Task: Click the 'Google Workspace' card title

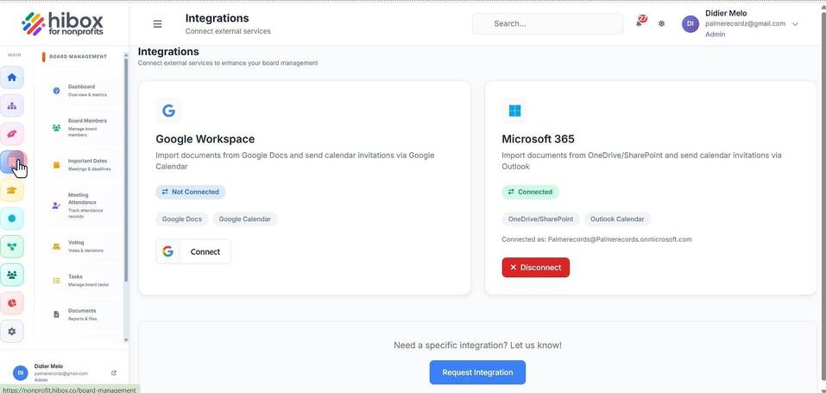Action: click(x=205, y=139)
